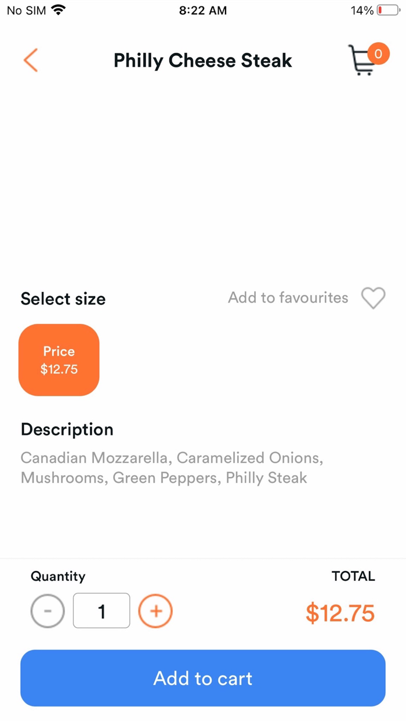Tap the ingredients description text
This screenshot has width=406, height=721.
coord(172,468)
